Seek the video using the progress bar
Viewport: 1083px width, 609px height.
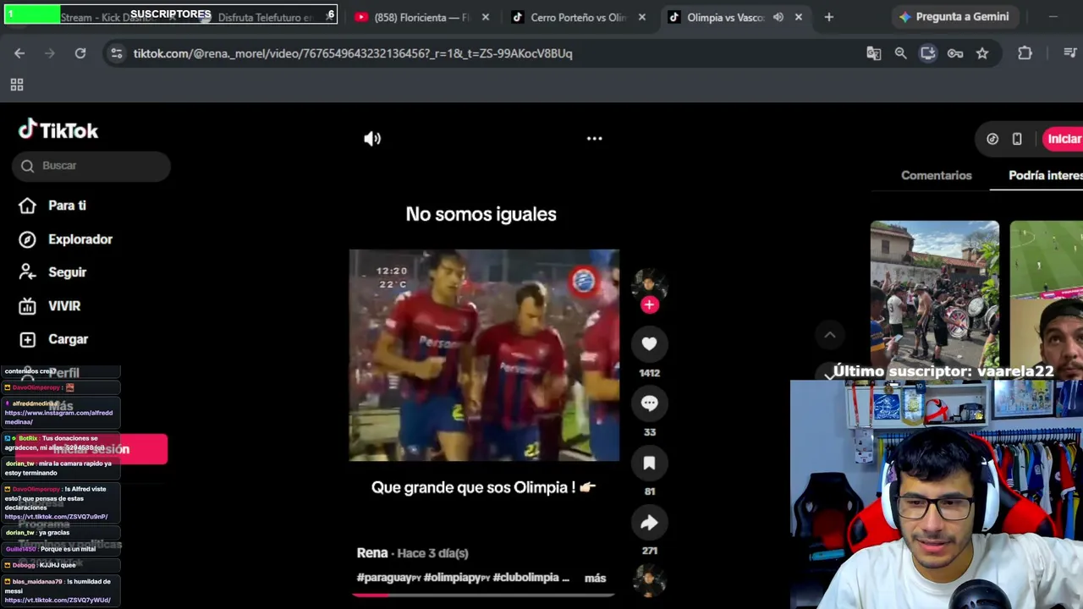[x=483, y=595]
